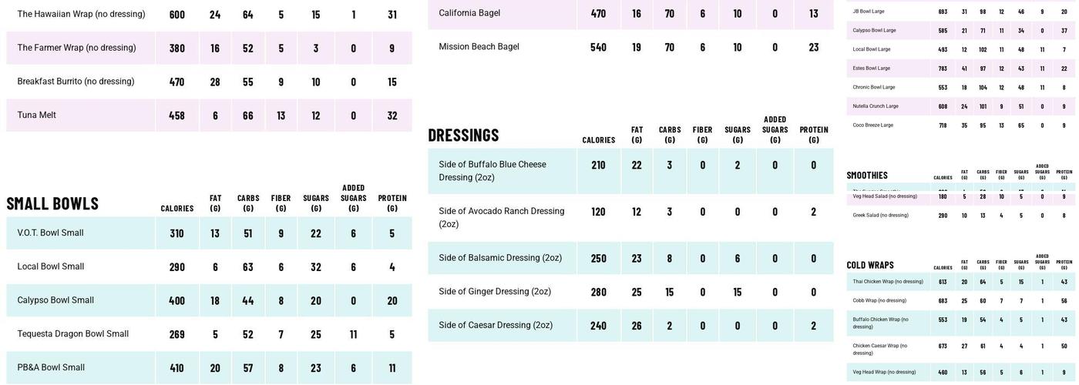This screenshot has height=385, width=1079.
Task: Click Side of Ginger Dressing entry
Action: click(495, 292)
